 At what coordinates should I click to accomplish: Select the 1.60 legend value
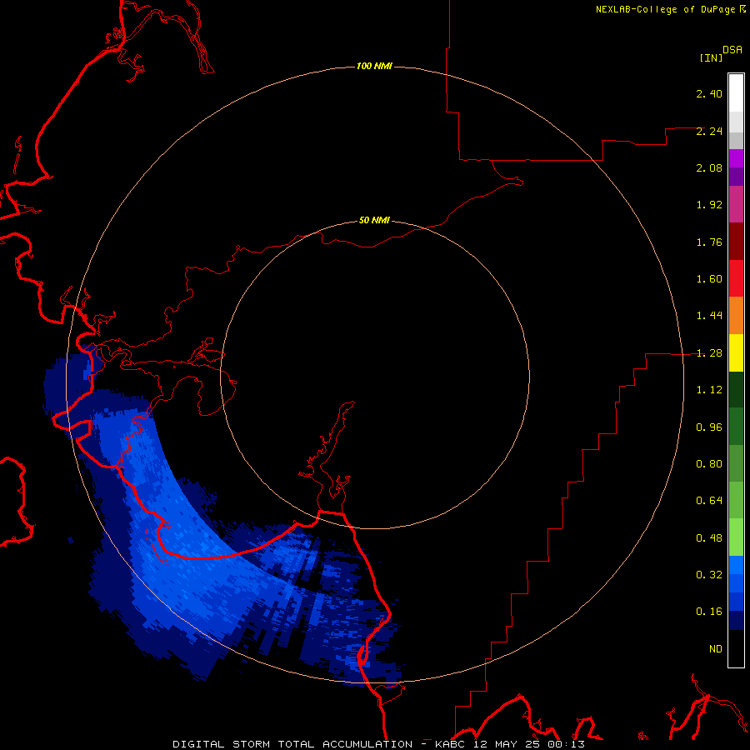point(709,279)
